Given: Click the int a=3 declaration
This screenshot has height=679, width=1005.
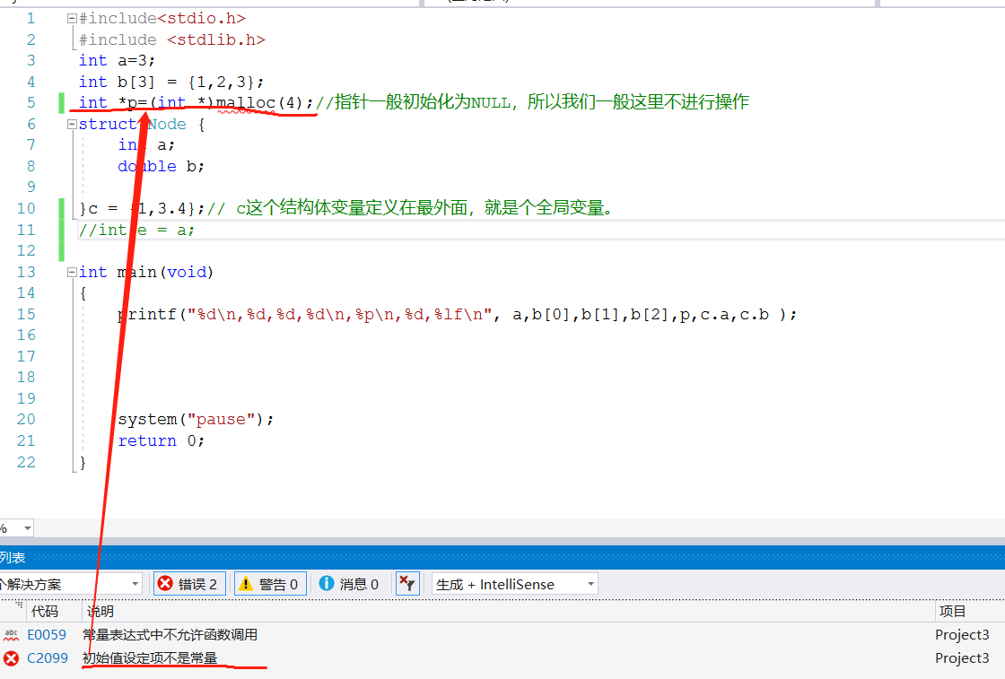Looking at the screenshot, I should click(118, 61).
